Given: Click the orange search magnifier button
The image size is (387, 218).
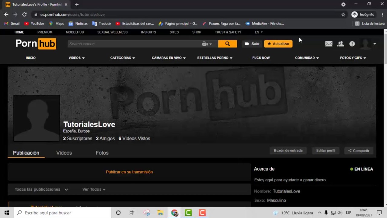Looking at the screenshot, I should [227, 44].
